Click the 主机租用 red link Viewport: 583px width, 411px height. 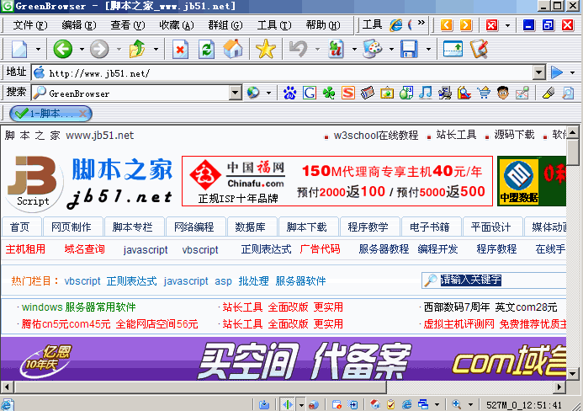click(25, 249)
